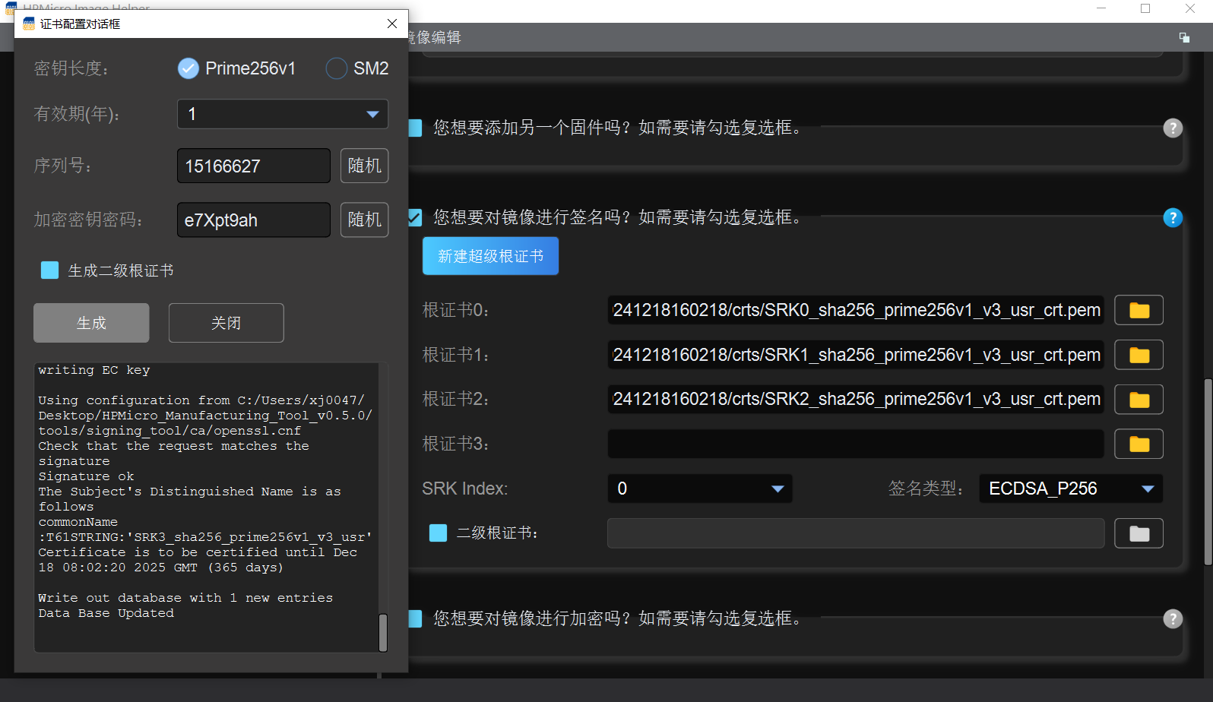
Task: Click the 关闭 button
Action: click(226, 323)
